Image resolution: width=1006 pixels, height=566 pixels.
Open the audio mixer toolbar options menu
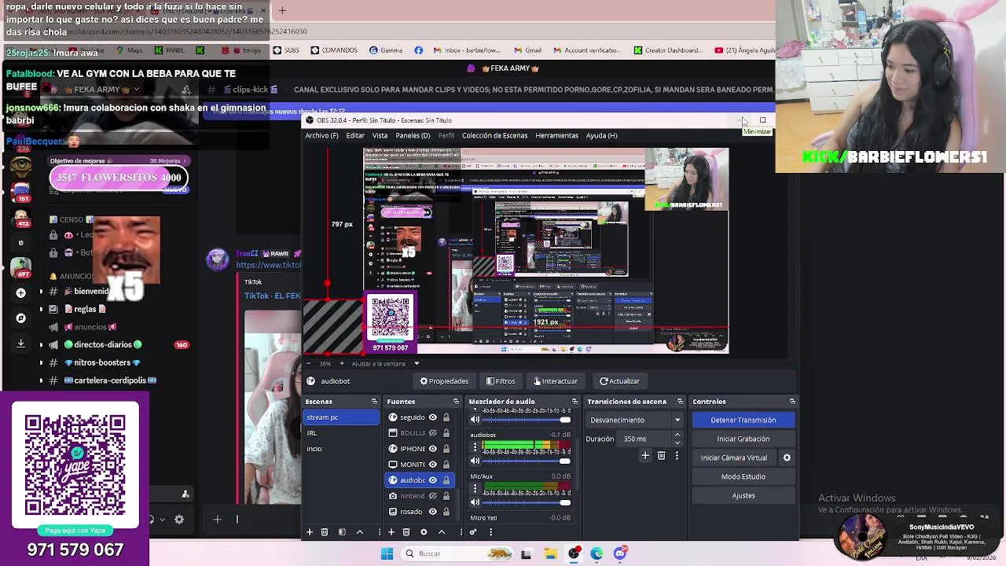coord(490,532)
